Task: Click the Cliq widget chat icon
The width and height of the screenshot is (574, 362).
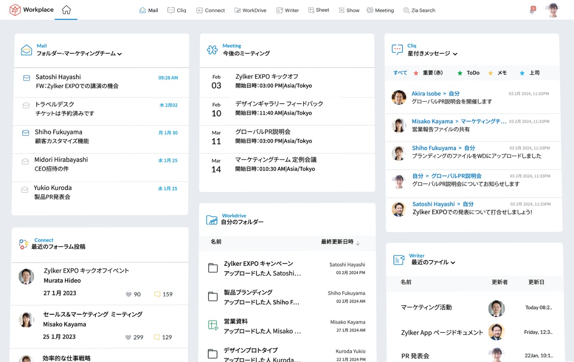Action: pos(397,50)
